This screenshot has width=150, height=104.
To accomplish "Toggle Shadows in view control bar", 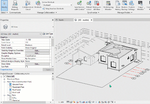I will 77,102.
